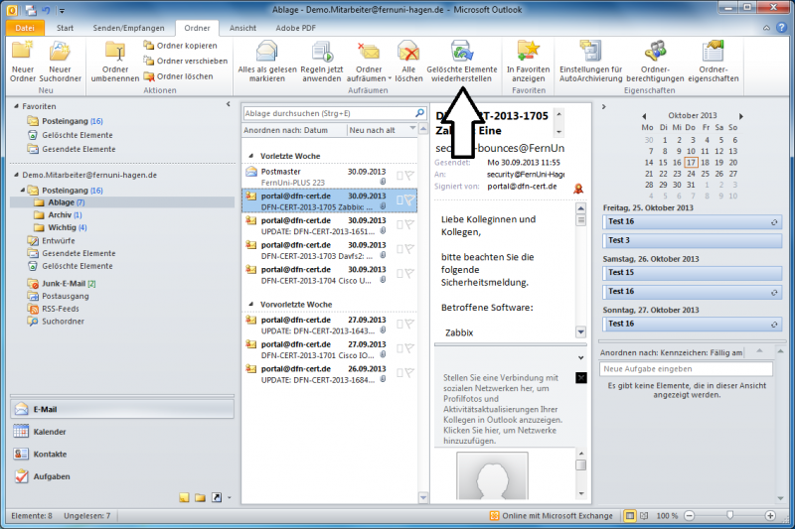Open the Datei tab
This screenshot has height=529, width=795.
(25, 28)
